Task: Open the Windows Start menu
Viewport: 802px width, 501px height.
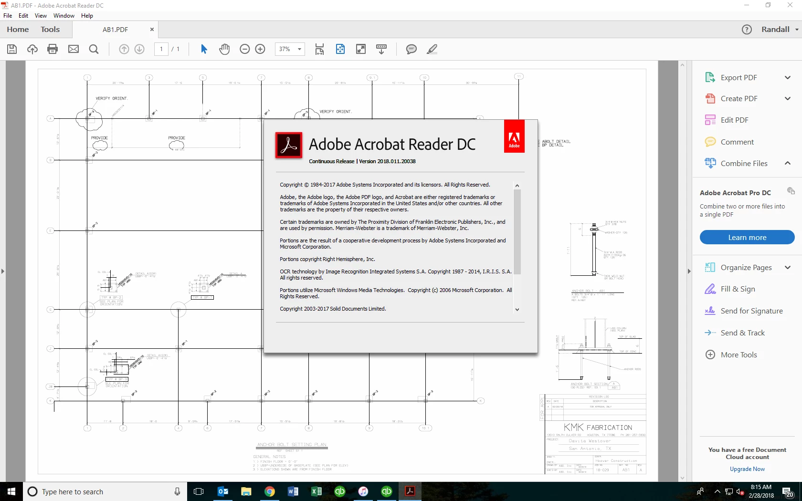Action: pos(11,491)
